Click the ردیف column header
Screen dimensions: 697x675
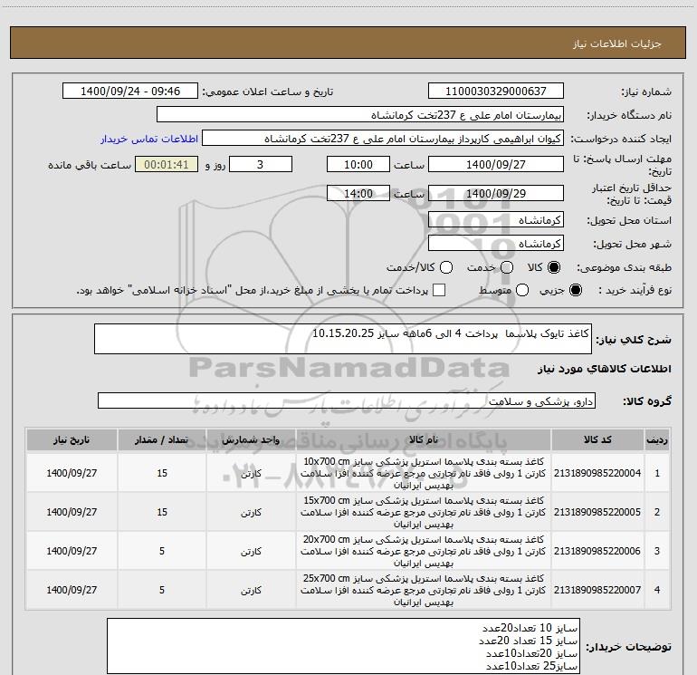pos(657,440)
